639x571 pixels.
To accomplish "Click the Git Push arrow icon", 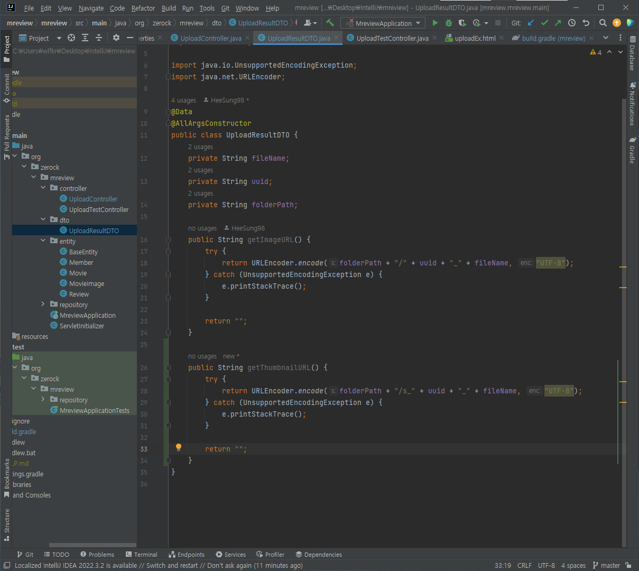I will [x=558, y=23].
